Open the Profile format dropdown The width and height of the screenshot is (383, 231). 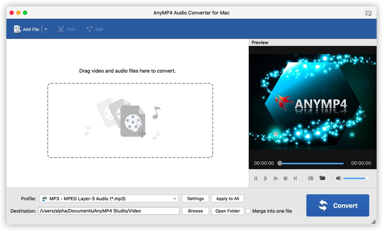point(109,198)
